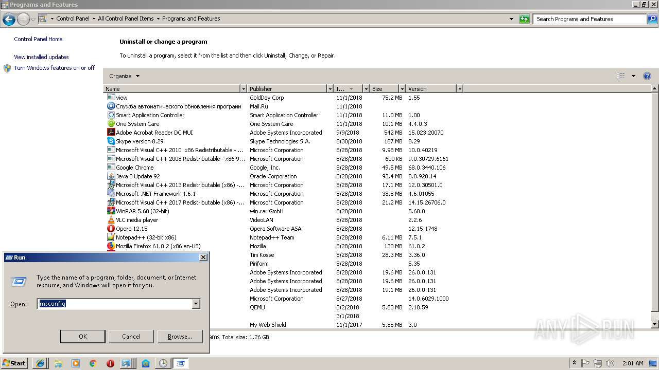Screen dimensions: 659x370
Task: Click the Opera 12.15 icon in list
Action: click(111, 229)
